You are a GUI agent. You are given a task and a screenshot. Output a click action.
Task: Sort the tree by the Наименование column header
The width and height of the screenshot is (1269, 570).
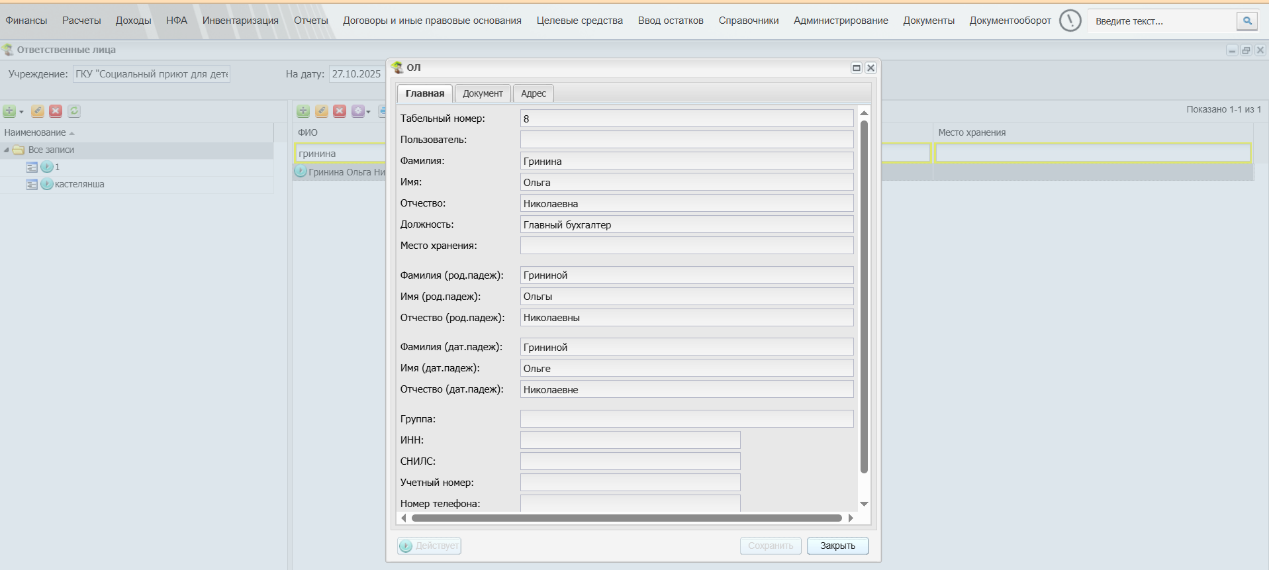coord(137,132)
